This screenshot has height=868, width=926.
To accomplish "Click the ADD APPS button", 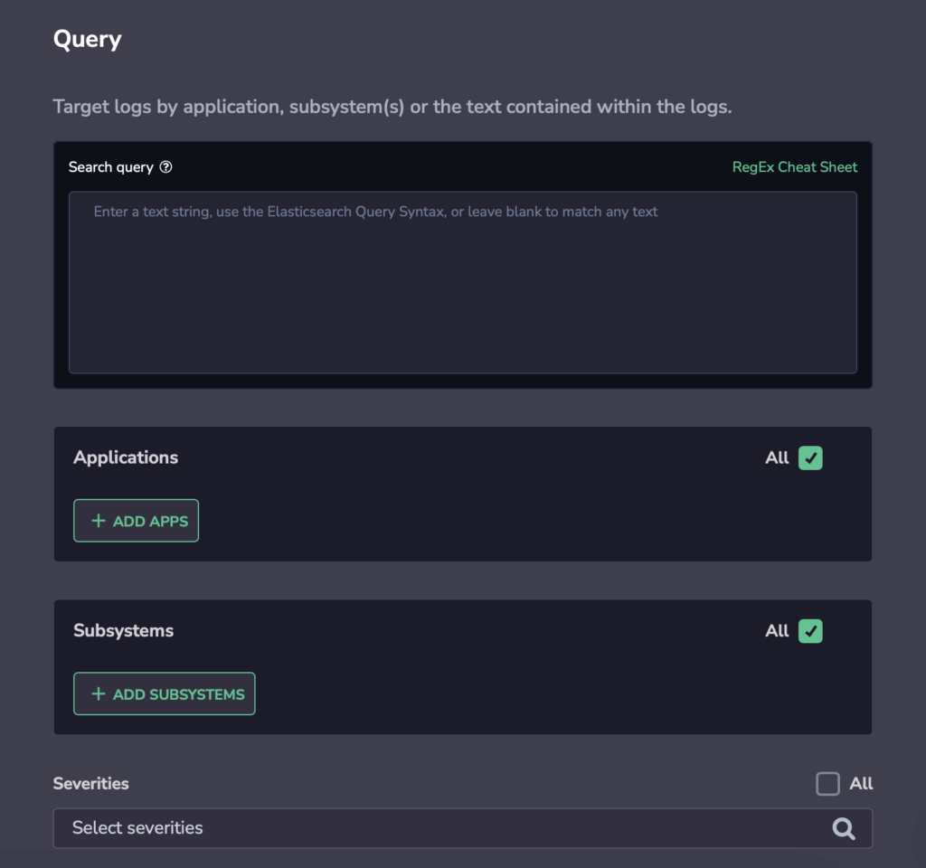I will (136, 521).
